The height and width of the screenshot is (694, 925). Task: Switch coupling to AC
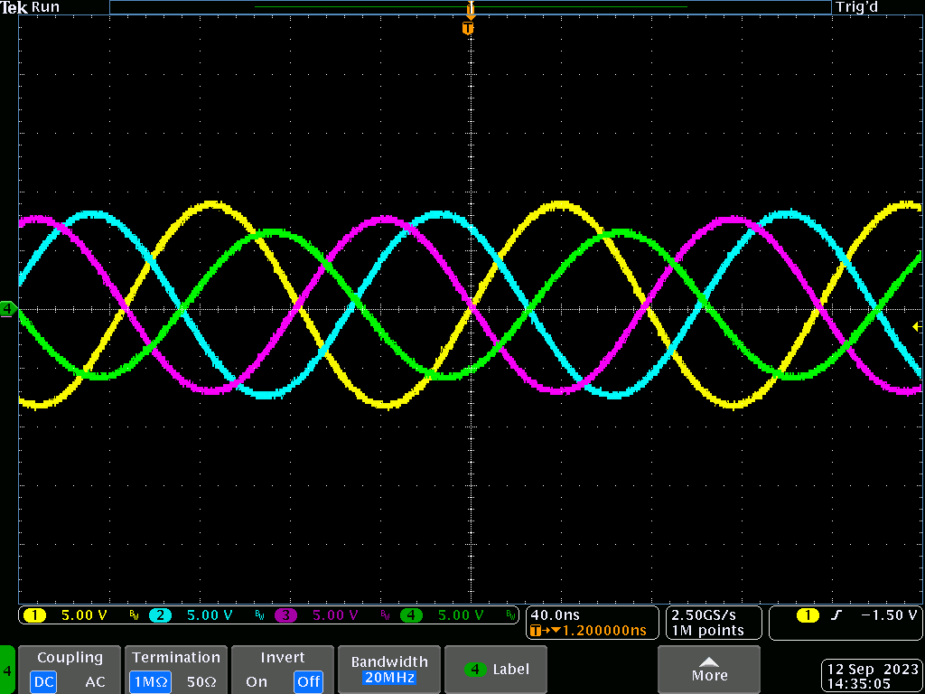[x=95, y=681]
